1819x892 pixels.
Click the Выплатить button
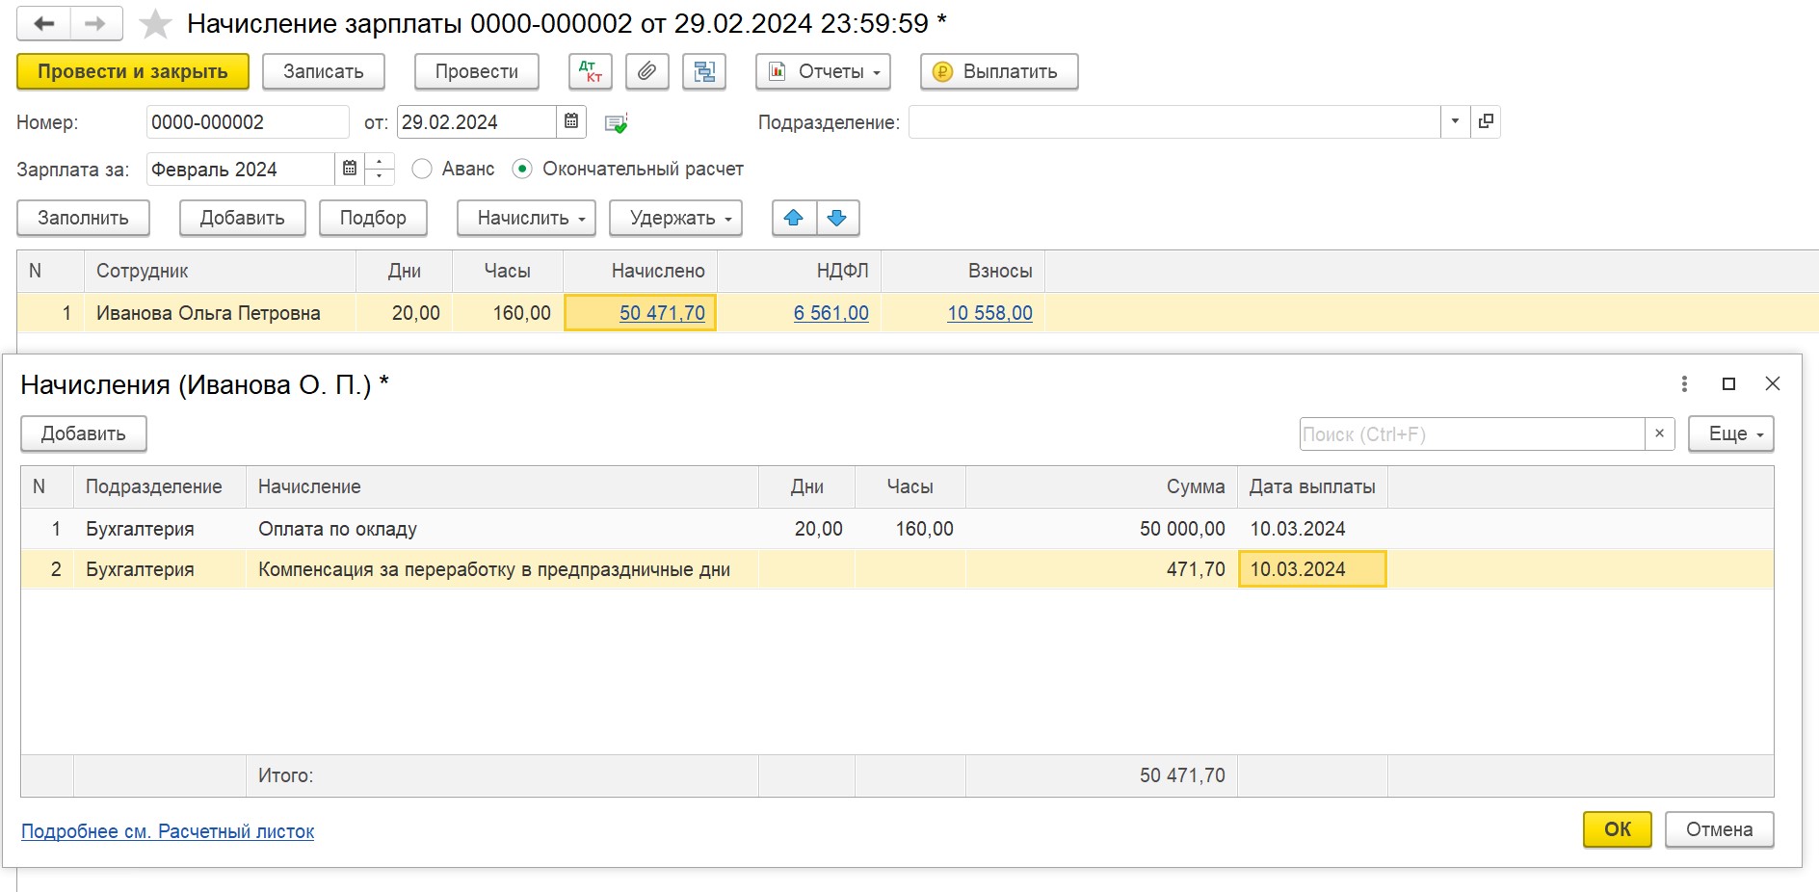(999, 71)
